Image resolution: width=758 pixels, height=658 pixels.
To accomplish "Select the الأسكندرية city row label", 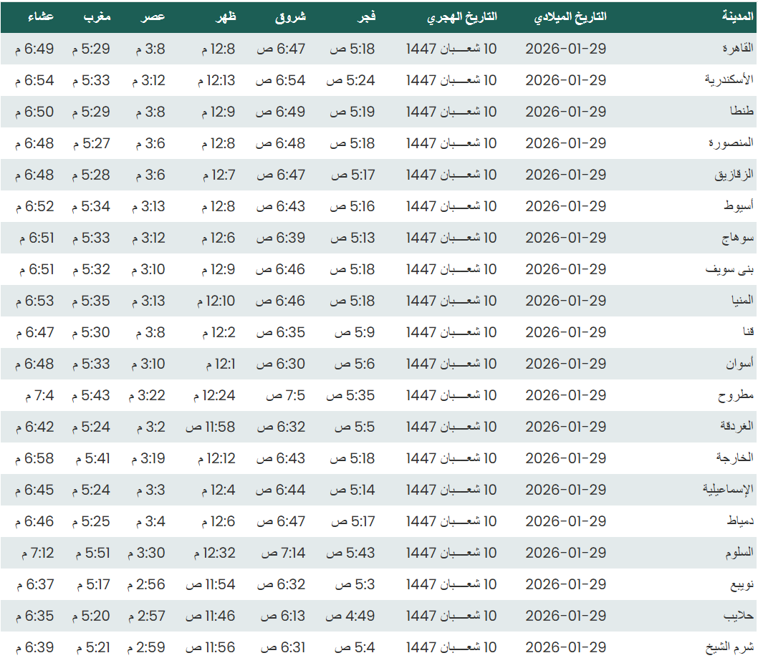I will (x=729, y=80).
